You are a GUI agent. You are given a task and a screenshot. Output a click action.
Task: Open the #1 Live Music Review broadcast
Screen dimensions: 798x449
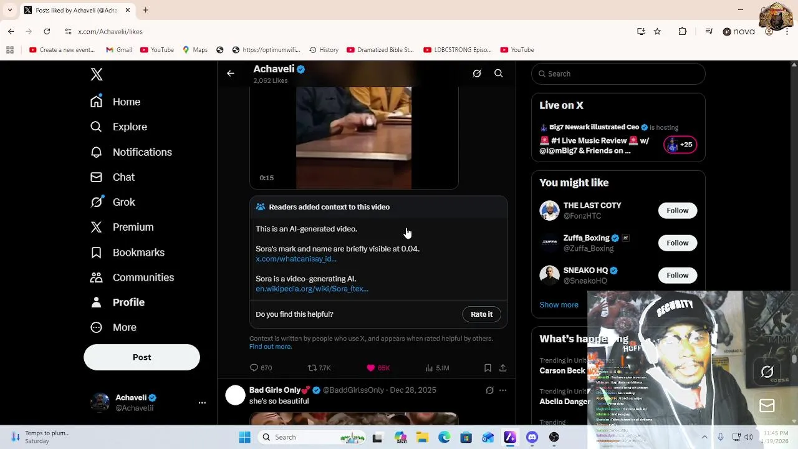click(x=594, y=145)
